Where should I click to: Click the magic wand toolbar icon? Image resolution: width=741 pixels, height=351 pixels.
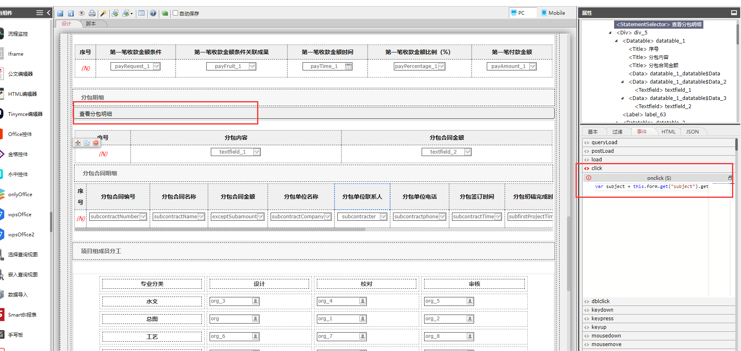click(103, 13)
